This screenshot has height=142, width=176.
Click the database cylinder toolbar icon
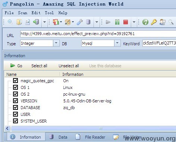click(88, 22)
